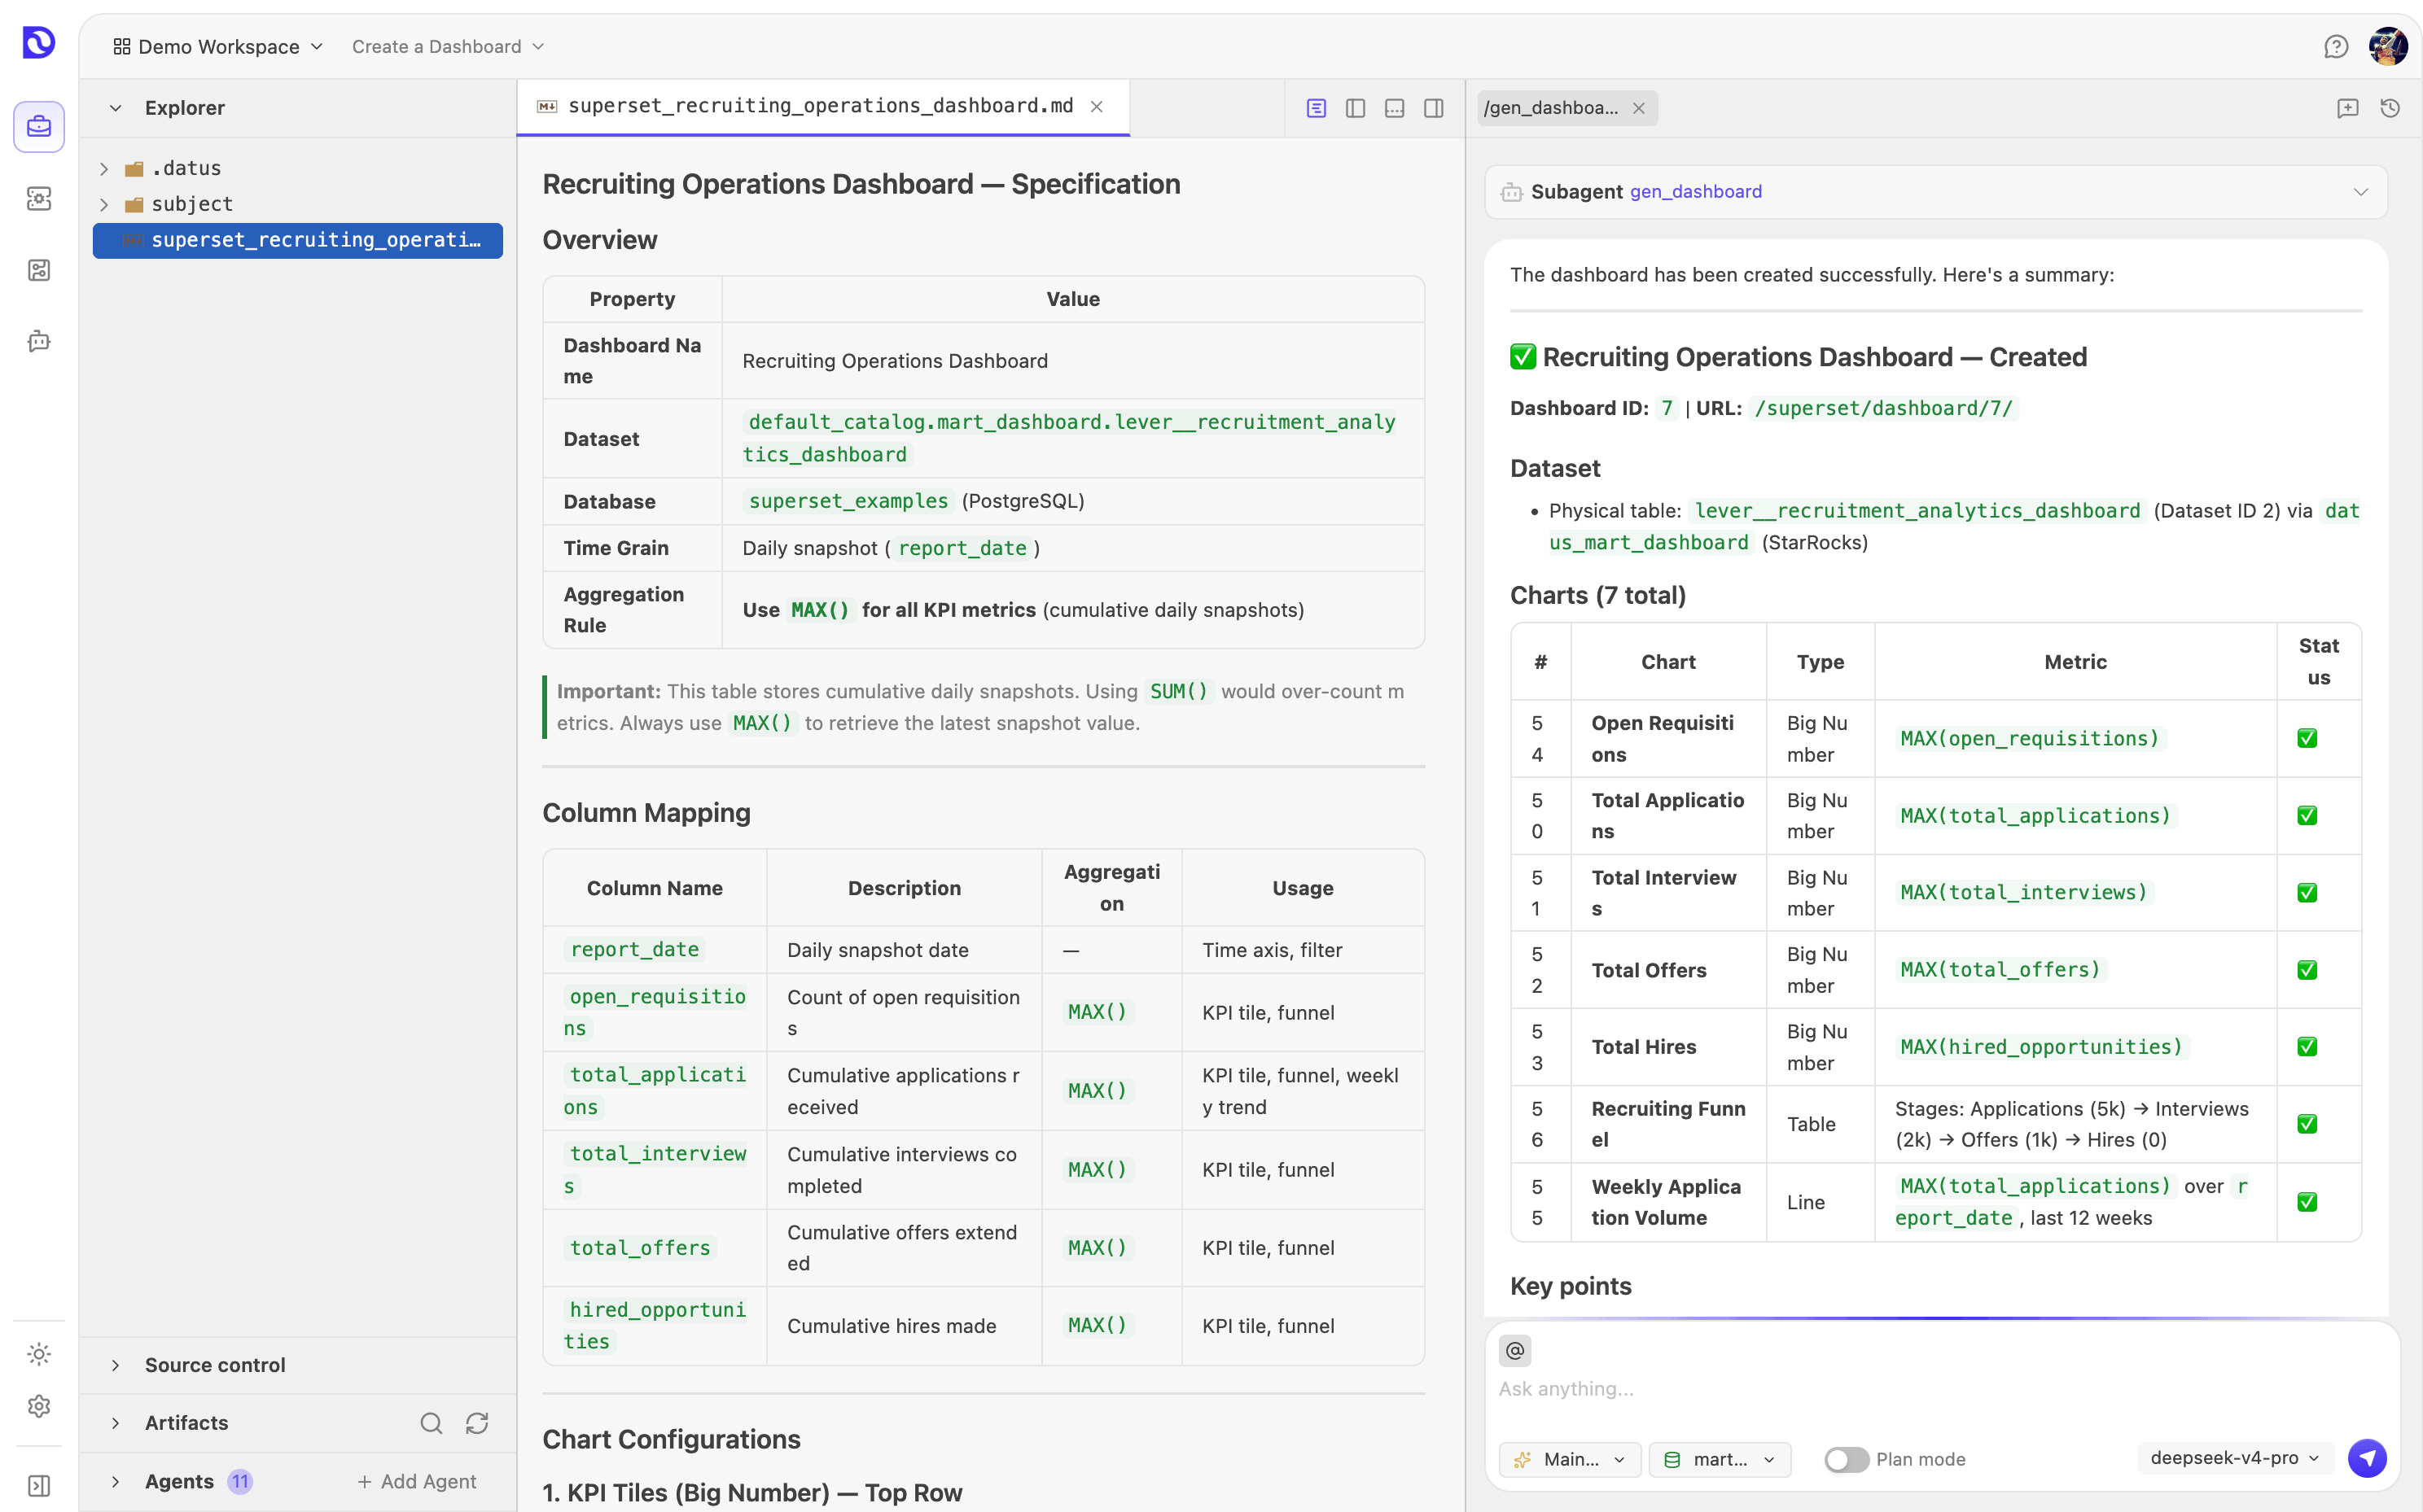
Task: Open the mart... database dropdown
Action: point(1719,1459)
